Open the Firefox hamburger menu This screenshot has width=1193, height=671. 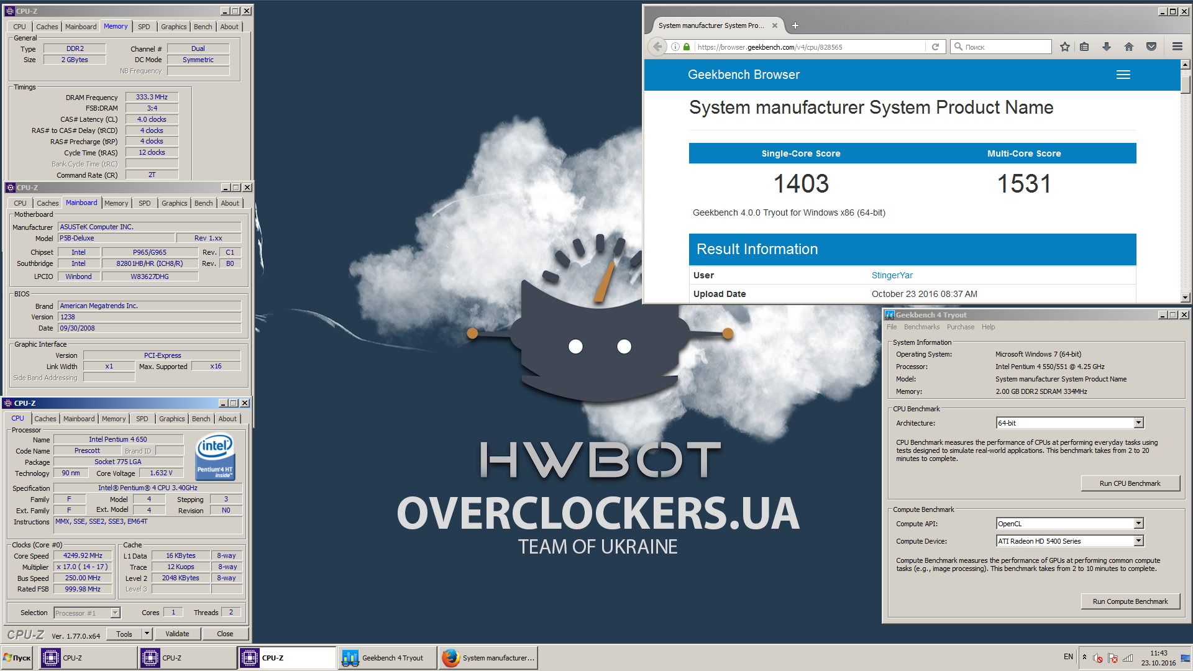pyautogui.click(x=1177, y=47)
